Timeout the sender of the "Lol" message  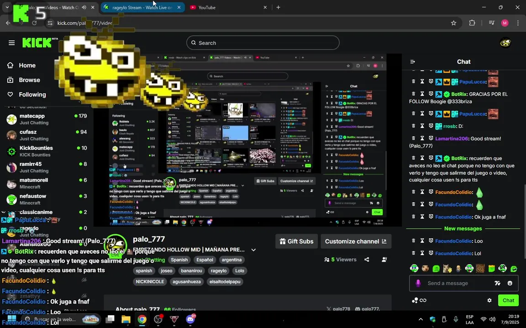(x=422, y=253)
